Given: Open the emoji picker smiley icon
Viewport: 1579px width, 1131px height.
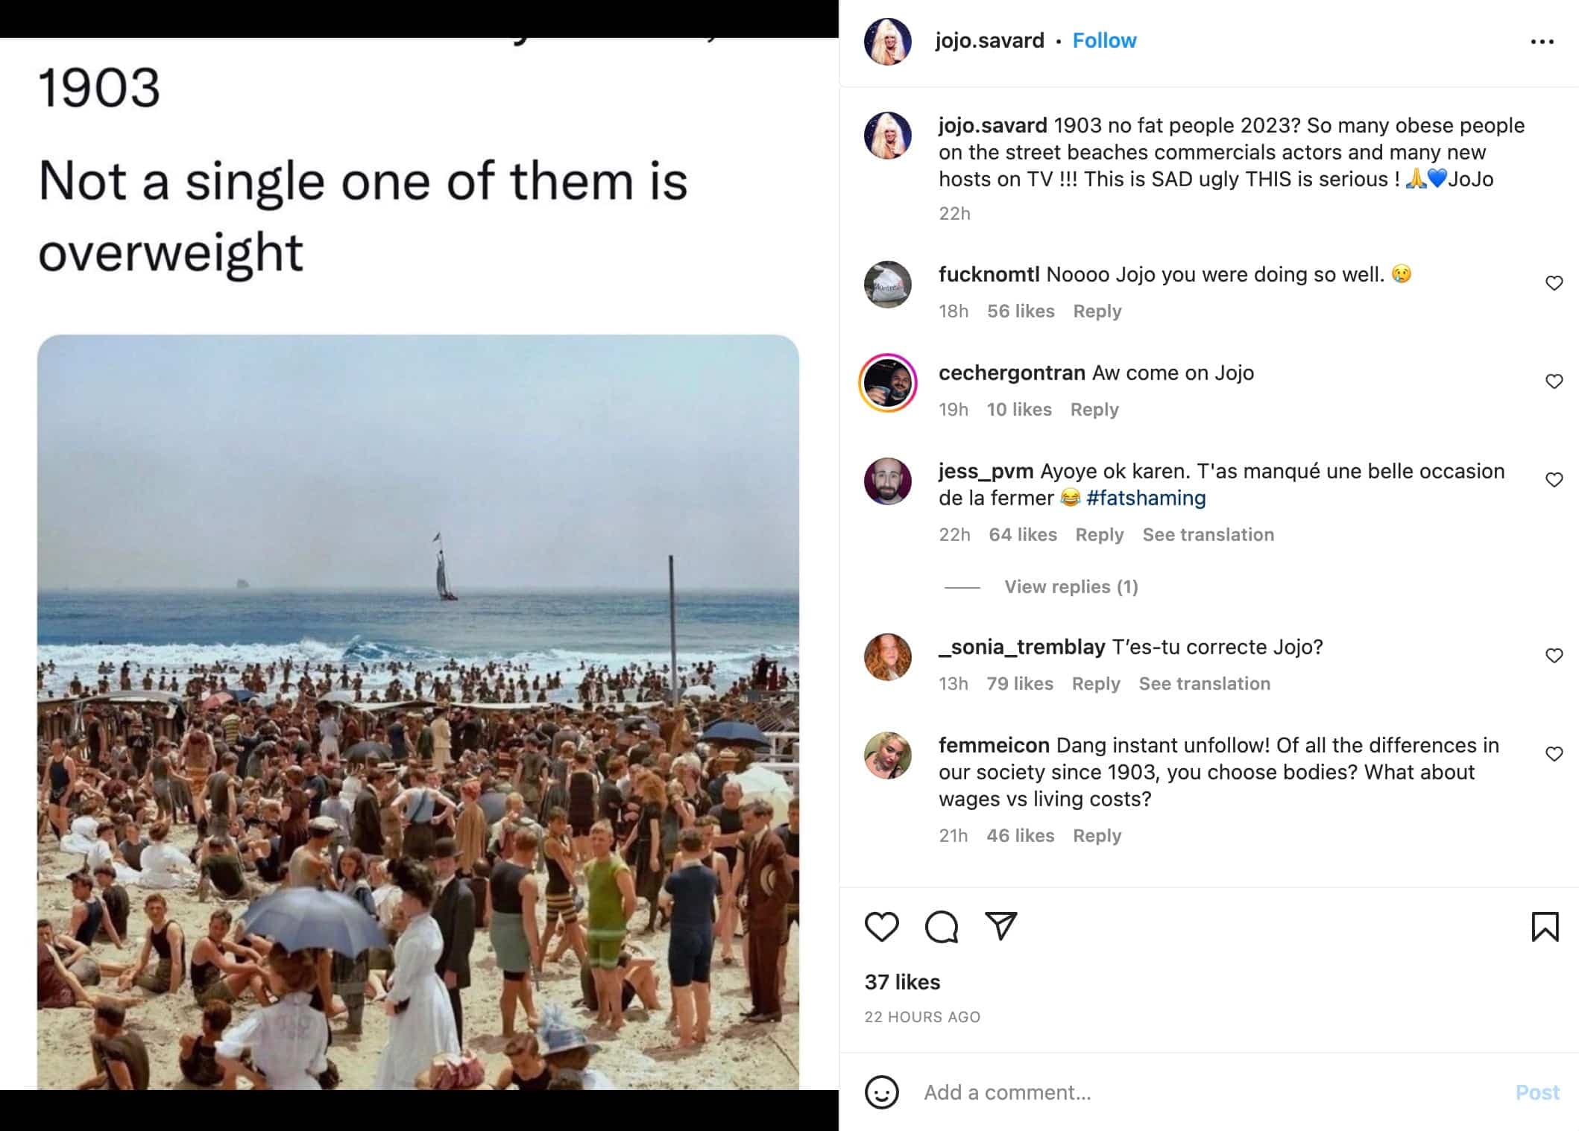Looking at the screenshot, I should [881, 1092].
